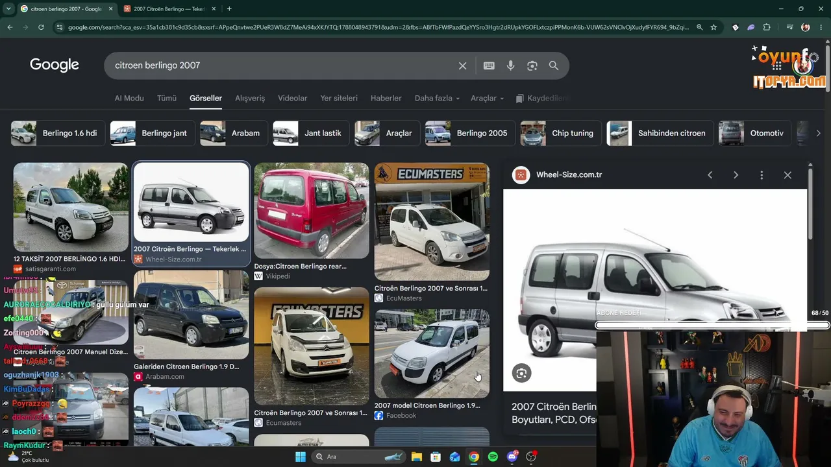Reload the current page

coord(41,27)
